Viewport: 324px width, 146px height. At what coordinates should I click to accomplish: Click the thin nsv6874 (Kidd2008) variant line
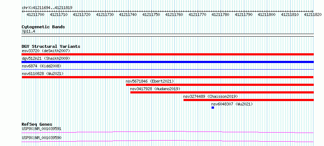(x=167, y=70)
